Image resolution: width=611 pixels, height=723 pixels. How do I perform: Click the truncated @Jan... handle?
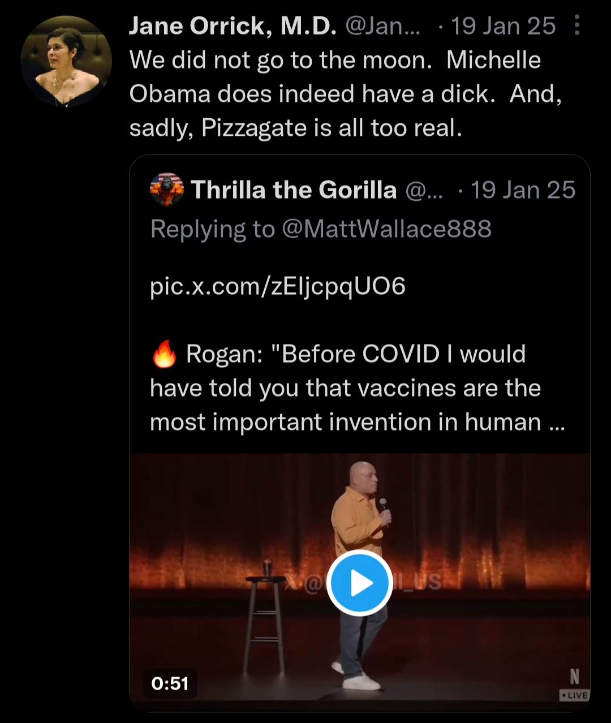click(382, 26)
